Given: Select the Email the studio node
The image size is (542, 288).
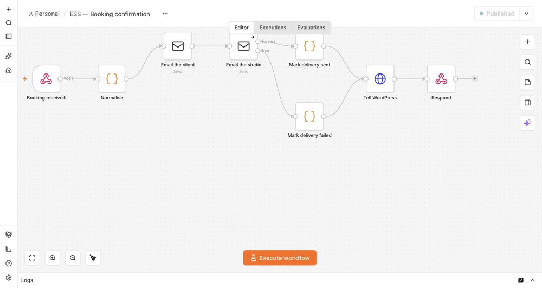Looking at the screenshot, I should (244, 46).
